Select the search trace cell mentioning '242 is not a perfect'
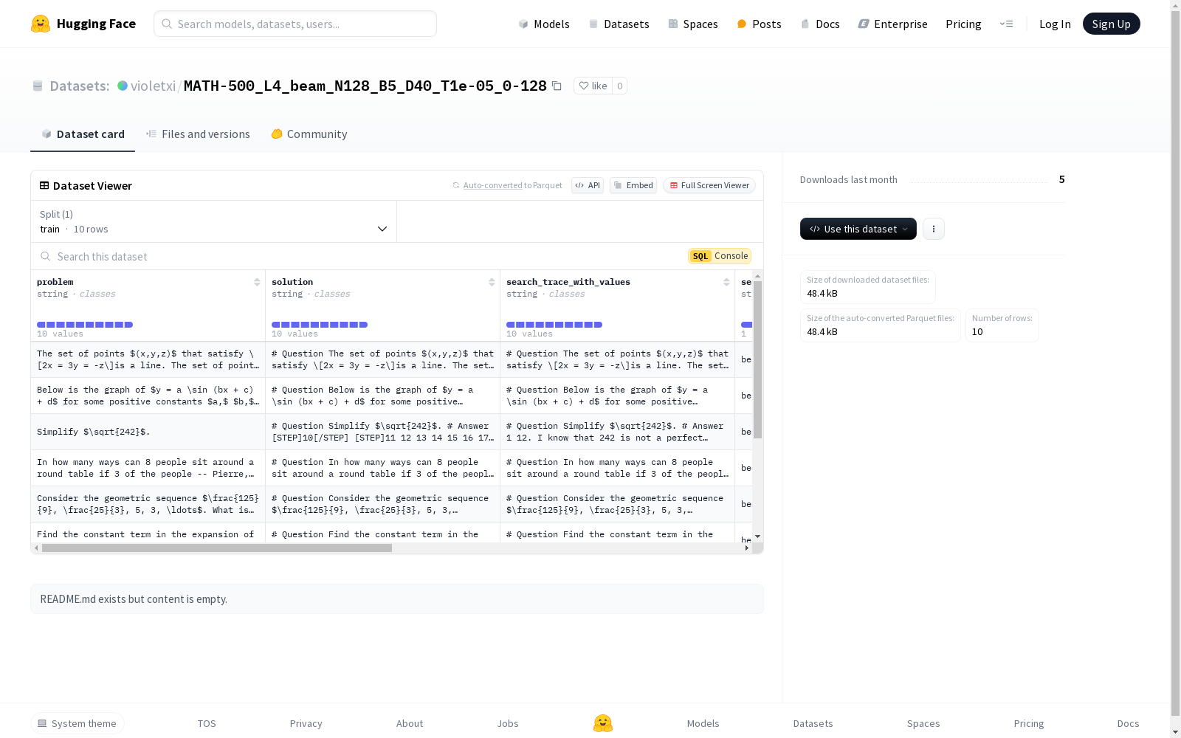1181x738 pixels. 617,432
